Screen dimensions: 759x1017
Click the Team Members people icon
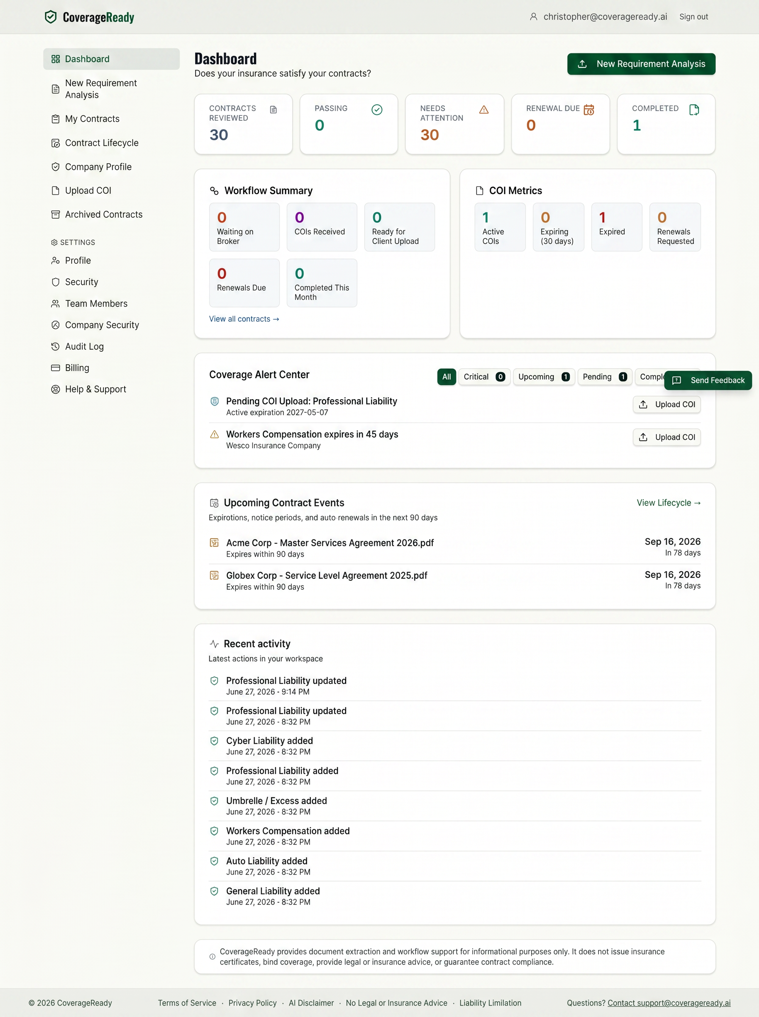55,304
